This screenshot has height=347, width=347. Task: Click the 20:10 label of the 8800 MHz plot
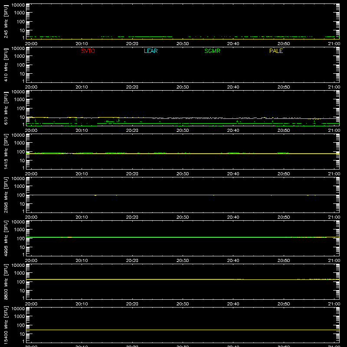(82, 304)
